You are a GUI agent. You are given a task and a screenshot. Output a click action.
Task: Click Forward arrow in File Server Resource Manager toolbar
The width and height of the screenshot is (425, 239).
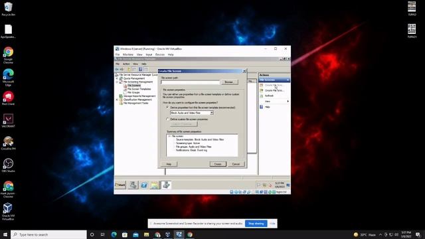coord(122,69)
